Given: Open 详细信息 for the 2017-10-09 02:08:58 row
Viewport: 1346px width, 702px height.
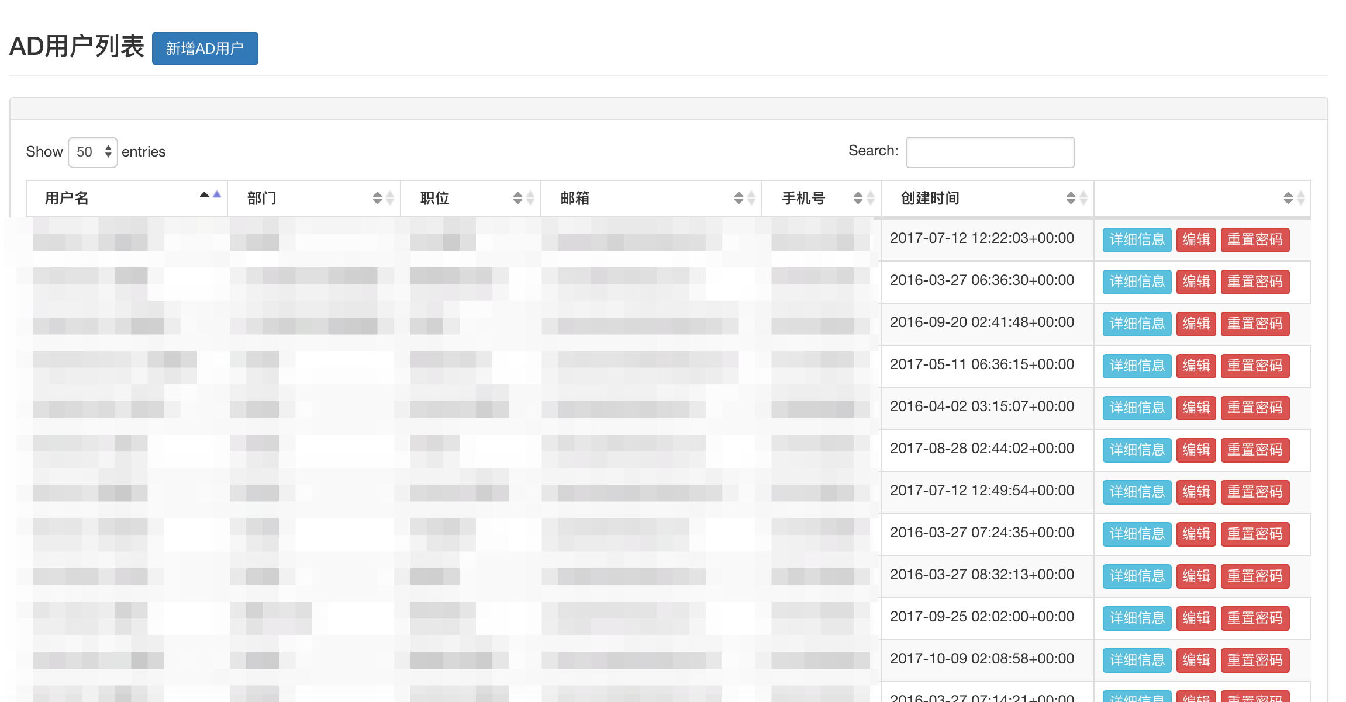Looking at the screenshot, I should (x=1137, y=661).
